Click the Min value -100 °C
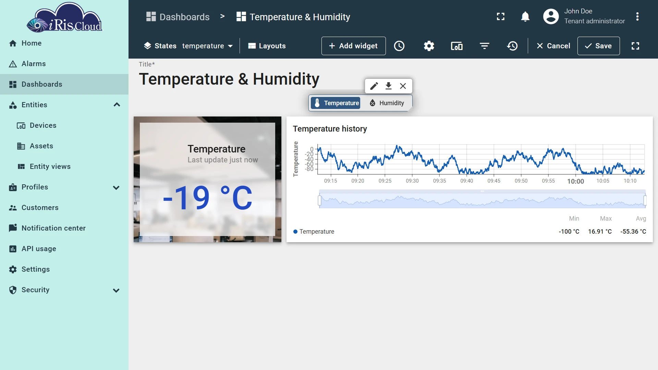This screenshot has height=370, width=658. [569, 232]
